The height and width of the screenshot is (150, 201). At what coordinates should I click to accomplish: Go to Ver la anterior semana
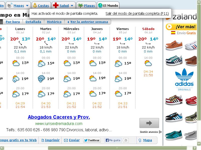(x=89, y=22)
